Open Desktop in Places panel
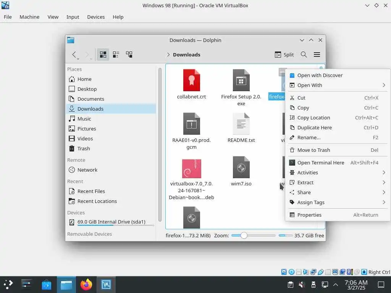This screenshot has width=391, height=293. coord(111,89)
